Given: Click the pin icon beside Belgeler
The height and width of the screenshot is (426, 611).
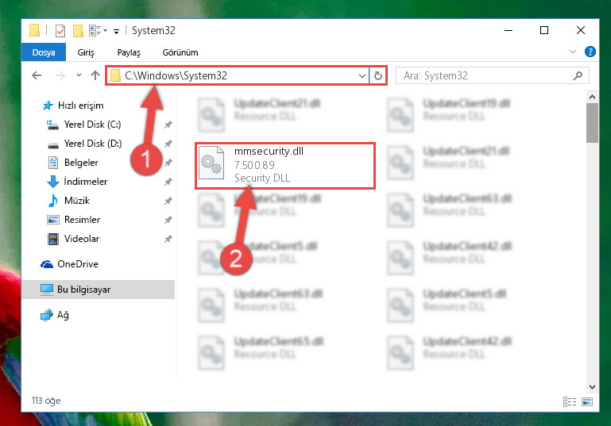Looking at the screenshot, I should (x=168, y=163).
